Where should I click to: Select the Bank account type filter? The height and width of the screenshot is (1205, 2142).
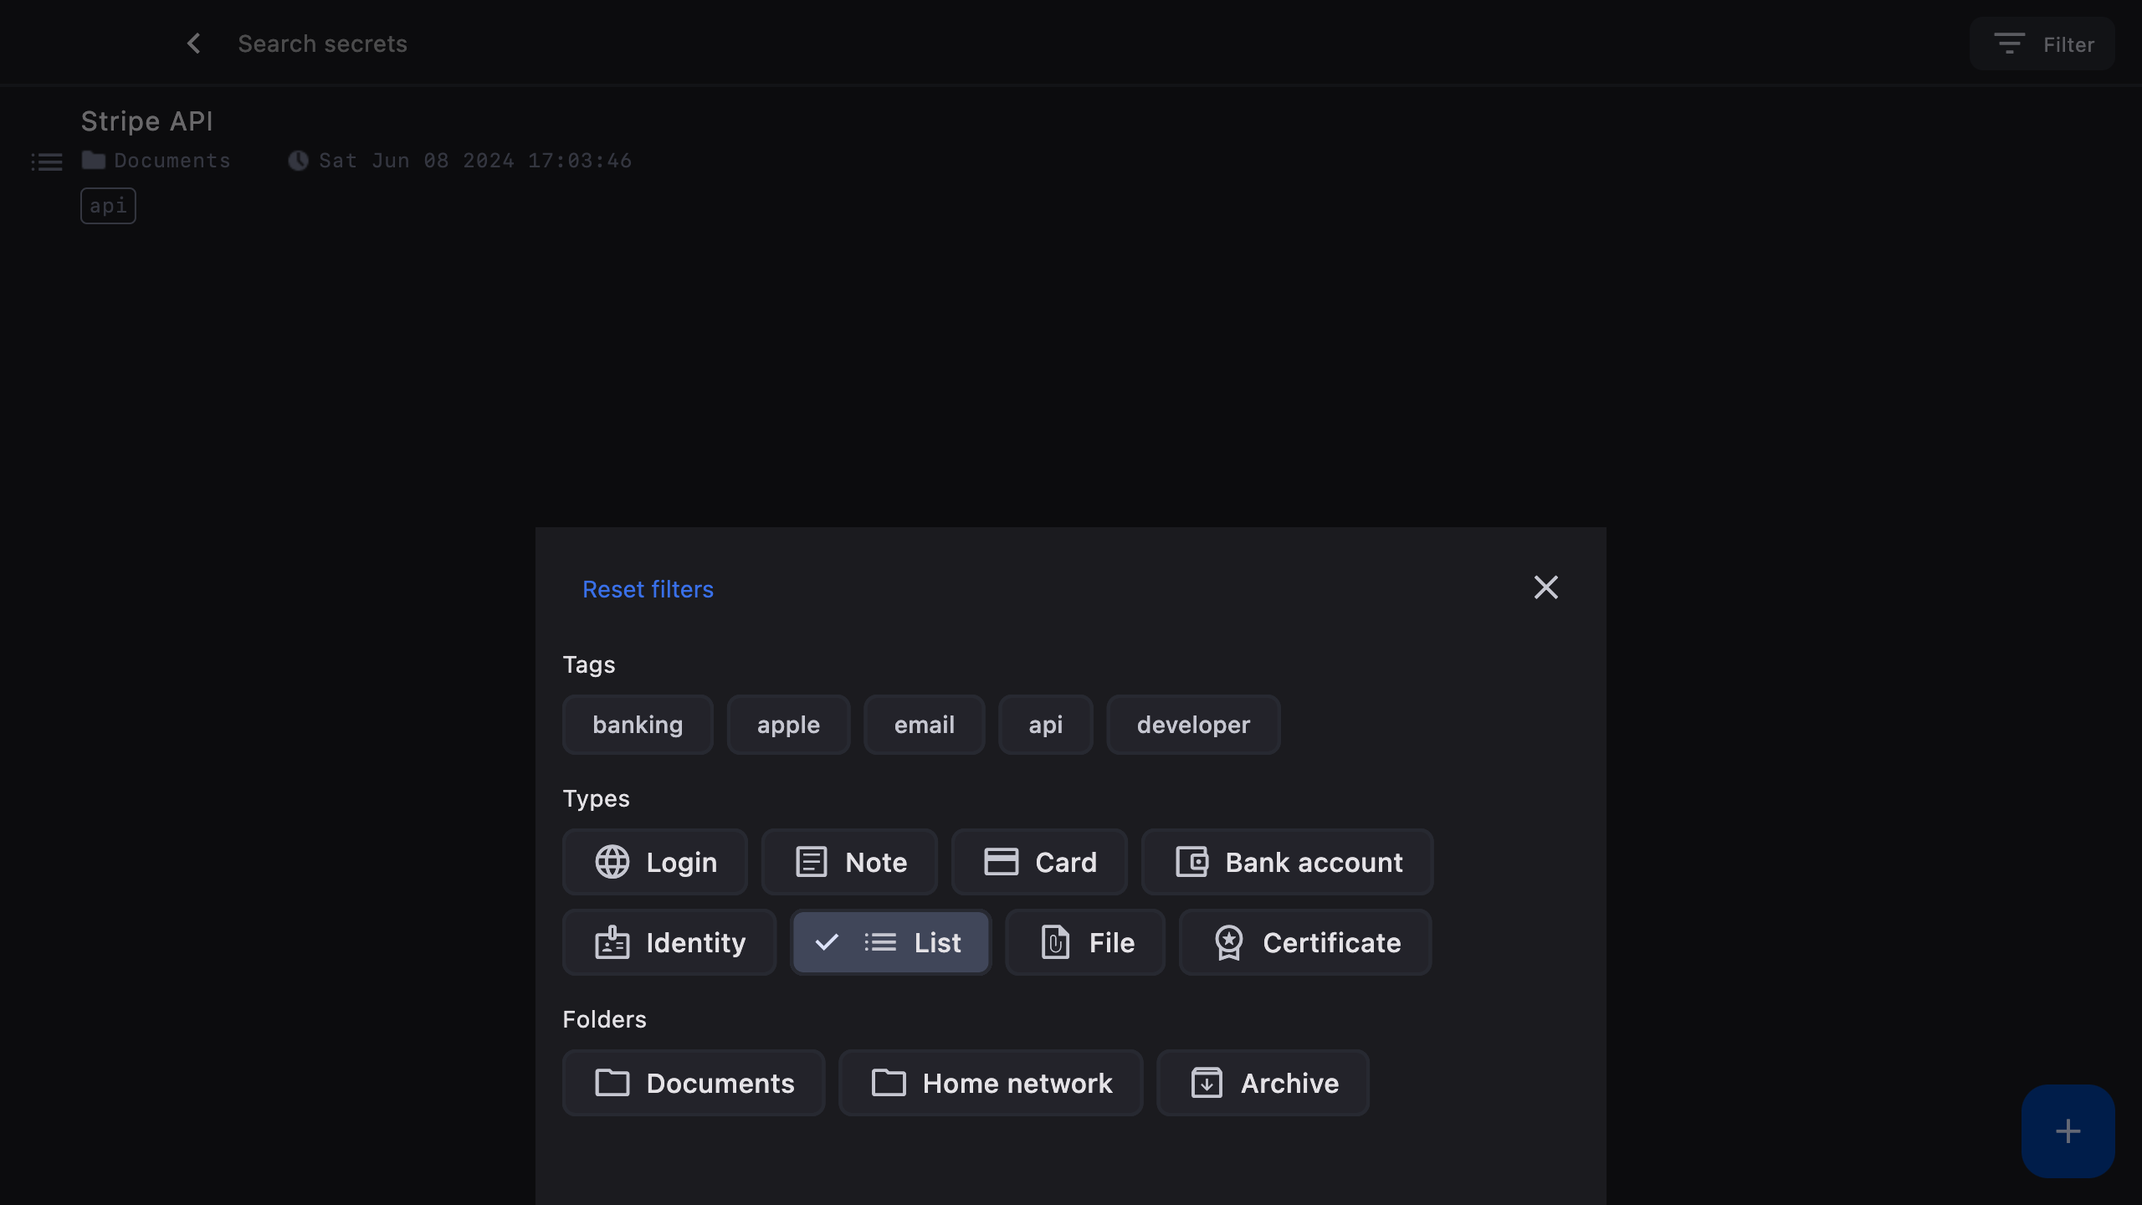(1288, 862)
